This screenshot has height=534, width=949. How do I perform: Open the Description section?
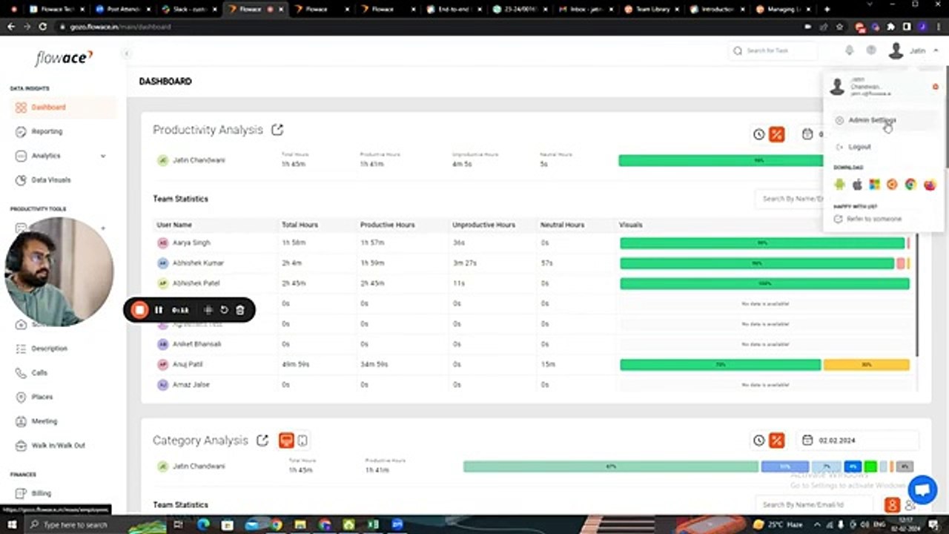pos(49,349)
